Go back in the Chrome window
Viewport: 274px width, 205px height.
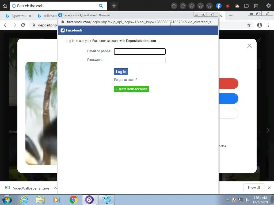(x=6, y=25)
